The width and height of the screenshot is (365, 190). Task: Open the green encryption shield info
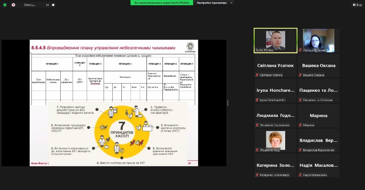(x=5, y=5)
